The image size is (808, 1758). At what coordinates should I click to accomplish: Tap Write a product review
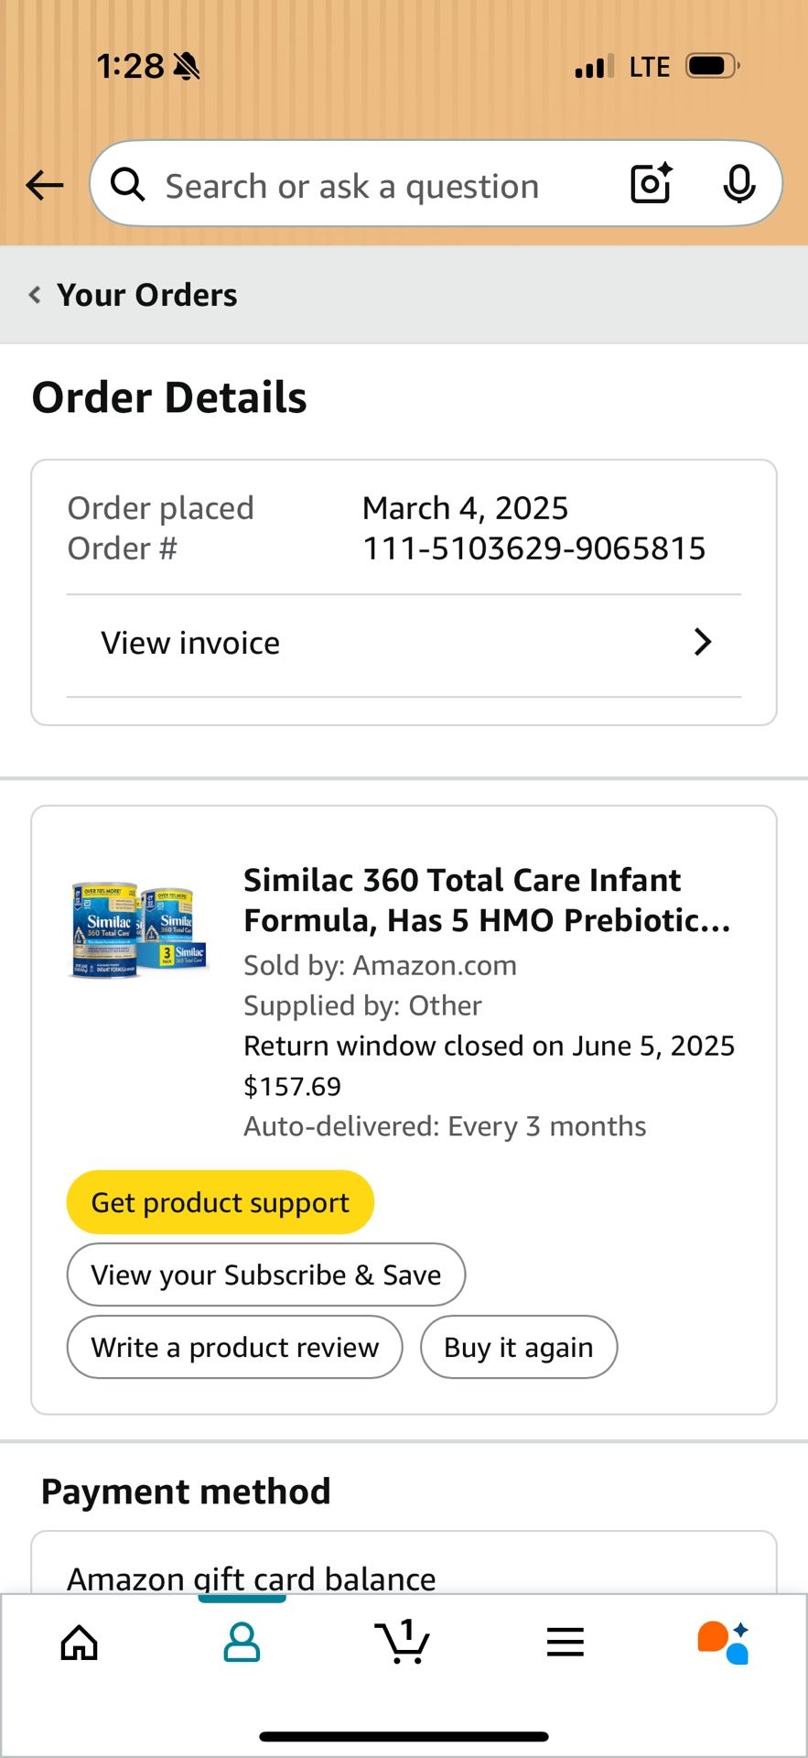point(233,1346)
